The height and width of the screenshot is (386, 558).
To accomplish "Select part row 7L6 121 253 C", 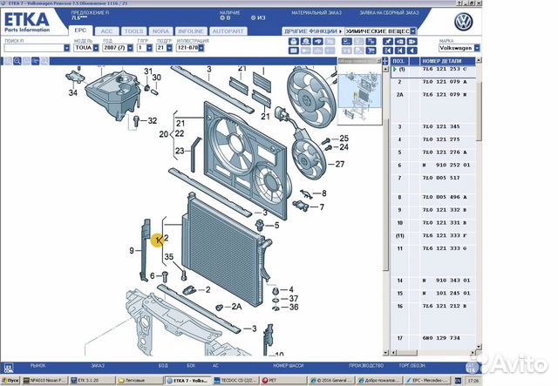I will point(433,70).
